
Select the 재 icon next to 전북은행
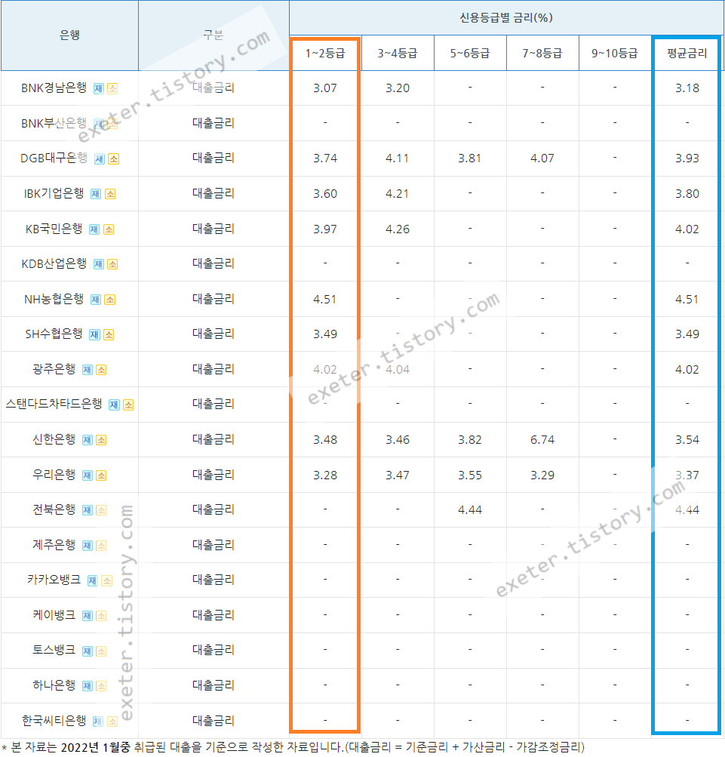pos(88,510)
